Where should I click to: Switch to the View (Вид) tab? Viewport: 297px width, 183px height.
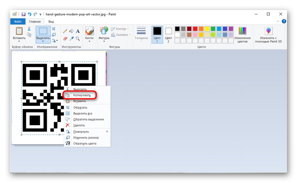click(x=51, y=22)
